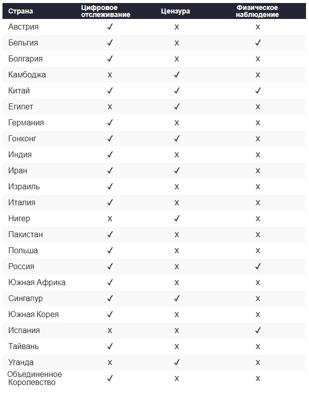309x396 pixels.
Task: Click the censorship checkmark for Камбоджа
Action: (177, 74)
